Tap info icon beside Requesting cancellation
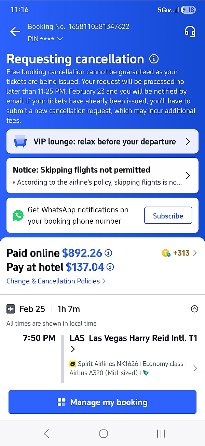205x446 pixels. click(x=154, y=59)
